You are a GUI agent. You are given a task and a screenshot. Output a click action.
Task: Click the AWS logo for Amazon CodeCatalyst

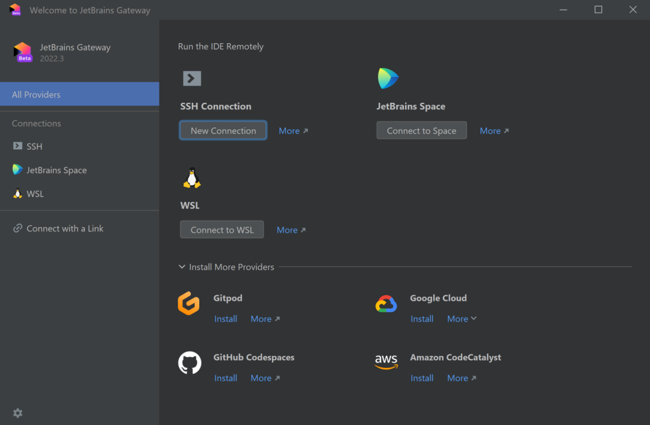386,362
